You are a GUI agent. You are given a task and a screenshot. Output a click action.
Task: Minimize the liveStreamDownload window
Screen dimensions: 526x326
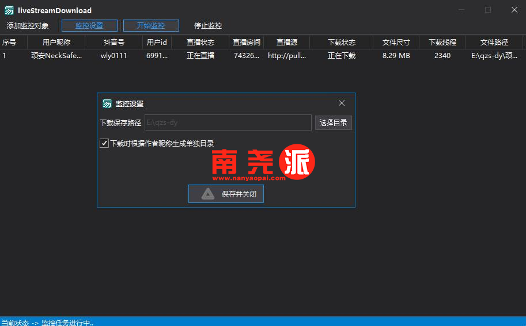point(461,10)
